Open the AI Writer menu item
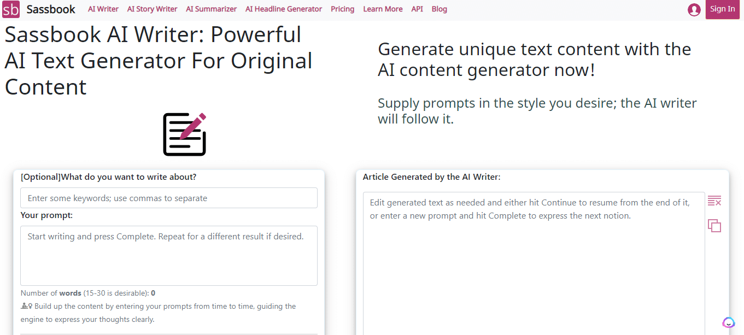744x335 pixels. click(x=103, y=9)
